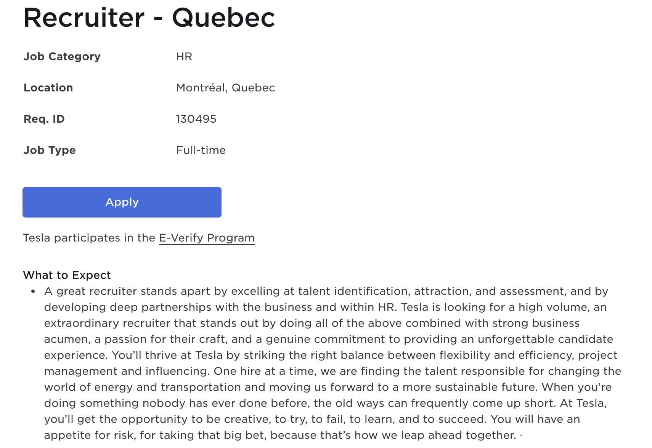This screenshot has height=448, width=652.
Task: Open the E-Verify Program link
Action: point(207,238)
